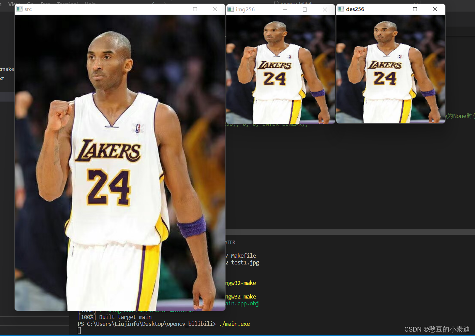Focus the des256 window via its title
Viewport: 475px width, 336px height.
point(355,9)
